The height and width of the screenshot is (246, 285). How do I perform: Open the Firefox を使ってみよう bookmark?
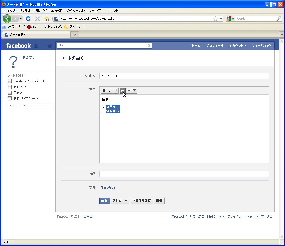(x=45, y=27)
